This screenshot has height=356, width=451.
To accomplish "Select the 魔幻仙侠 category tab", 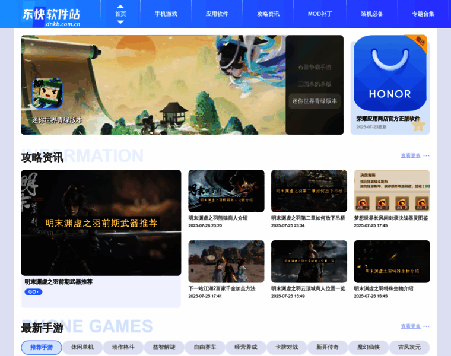I will [368, 347].
